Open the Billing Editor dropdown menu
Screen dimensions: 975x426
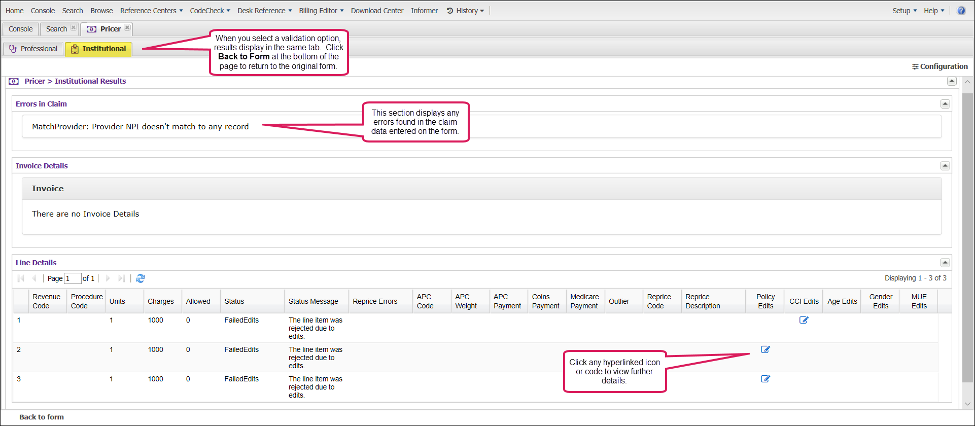[x=321, y=11]
